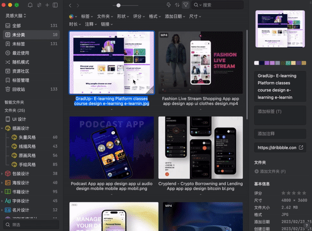Select 全部 in the sidebar
Image resolution: width=312 pixels, height=231 pixels.
point(31,25)
